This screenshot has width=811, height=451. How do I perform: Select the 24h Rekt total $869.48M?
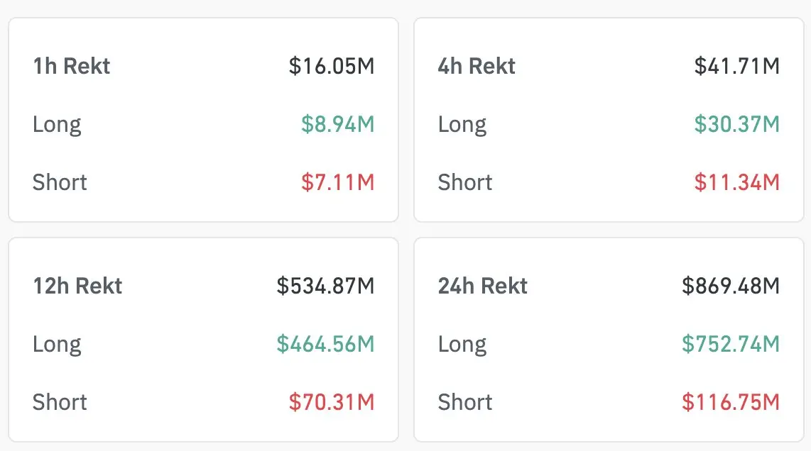coord(731,286)
